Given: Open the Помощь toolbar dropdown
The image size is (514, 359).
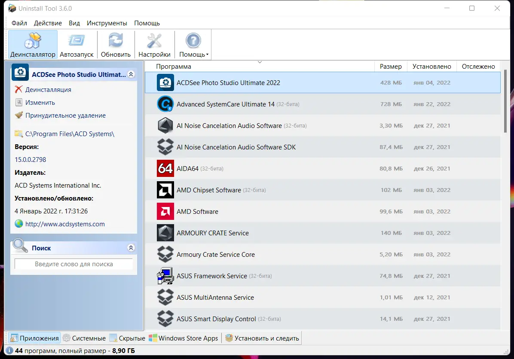Looking at the screenshot, I should pyautogui.click(x=193, y=45).
